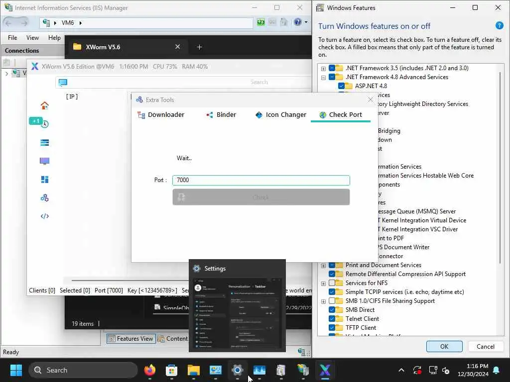Open the XWorm dashboard tiles sidebar icon
This screenshot has width=510, height=382.
(x=44, y=180)
